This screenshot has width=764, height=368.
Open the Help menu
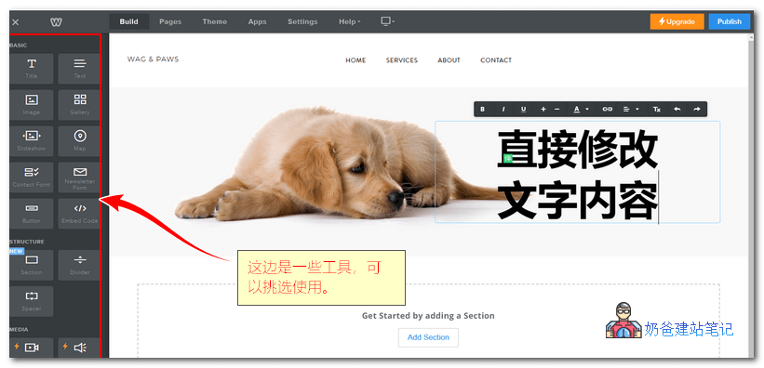[x=349, y=22]
